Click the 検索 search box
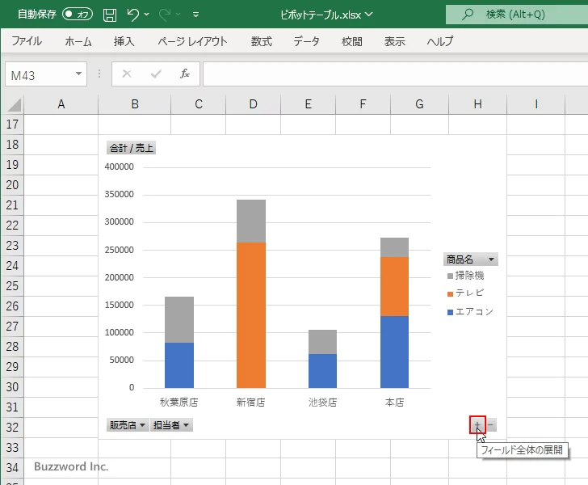 [x=517, y=15]
